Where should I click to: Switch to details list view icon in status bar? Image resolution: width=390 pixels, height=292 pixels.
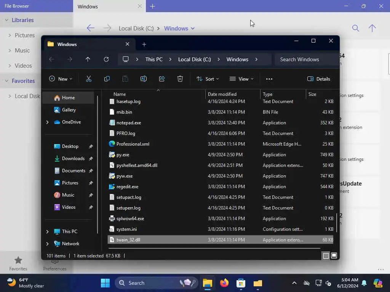click(x=326, y=255)
